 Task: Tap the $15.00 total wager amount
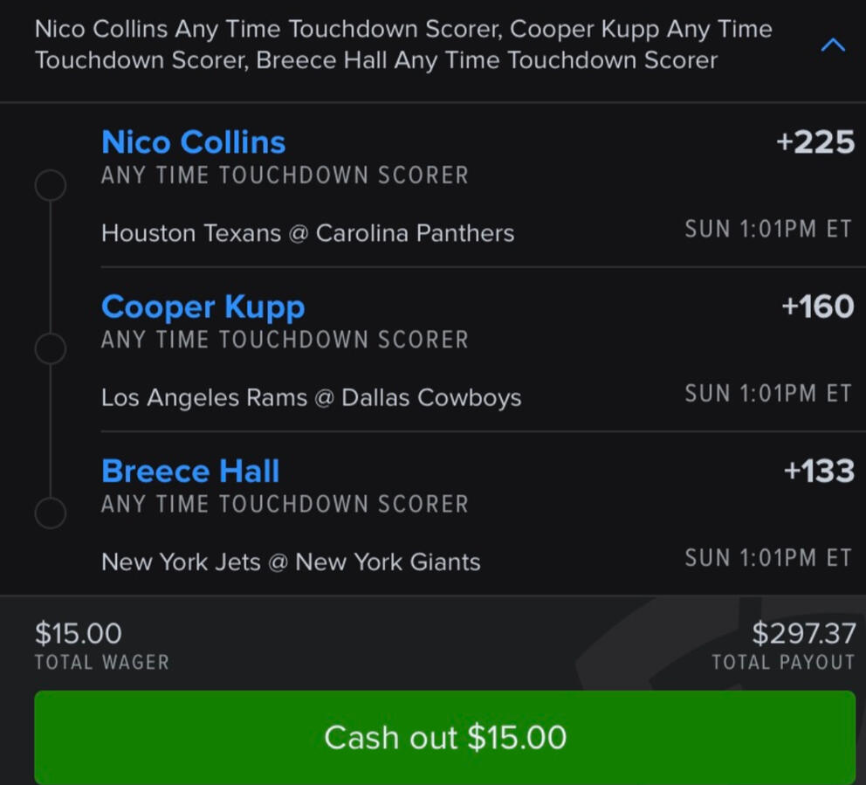coord(78,633)
